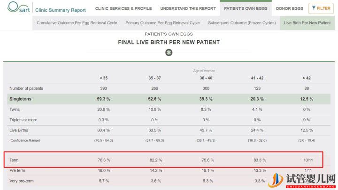Click the green asterisk icon below the heading
The height and width of the screenshot is (190, 338).
click(169, 52)
